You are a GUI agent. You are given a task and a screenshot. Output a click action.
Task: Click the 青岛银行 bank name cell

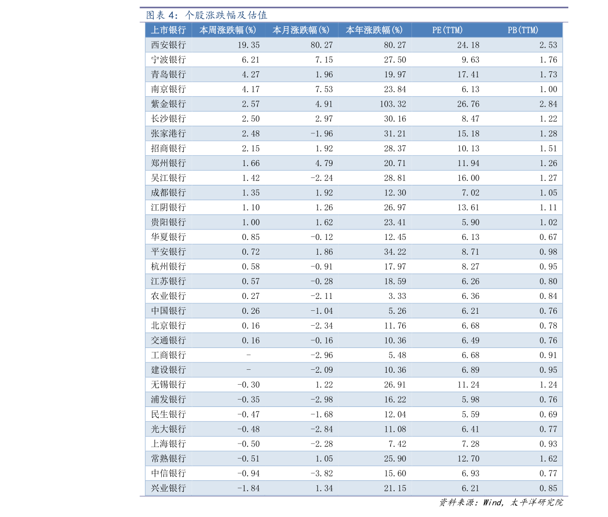coord(168,75)
